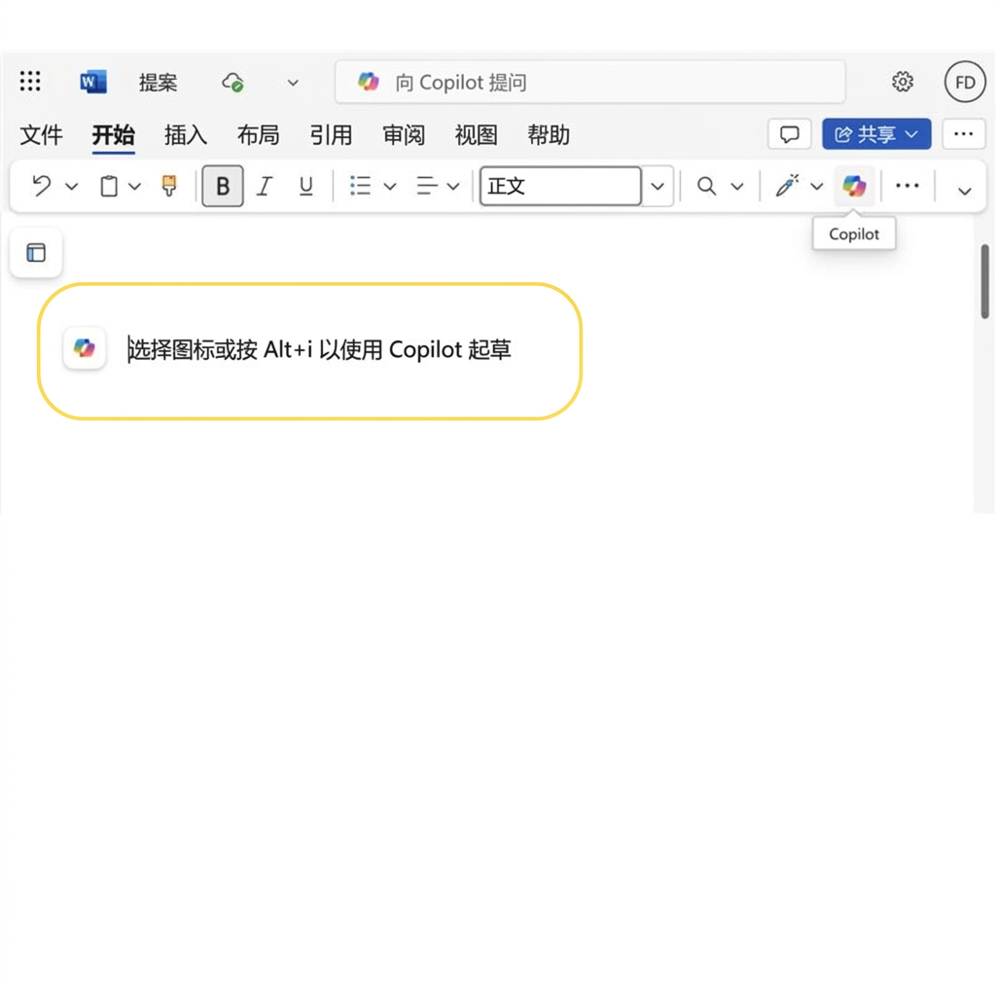This screenshot has width=996, height=996.
Task: Click the cloud saved status icon
Action: pyautogui.click(x=232, y=82)
